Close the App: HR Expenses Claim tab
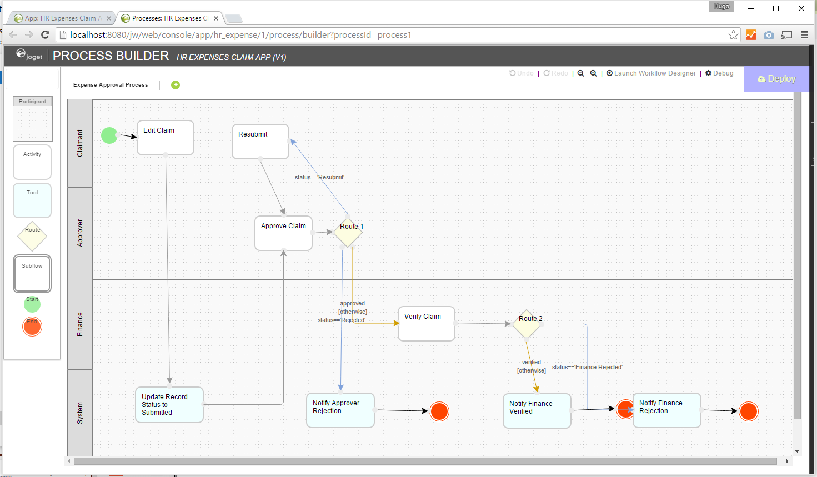817x477 pixels. tap(109, 18)
